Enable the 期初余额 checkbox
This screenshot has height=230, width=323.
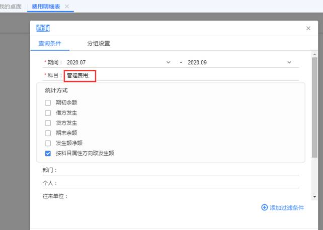coord(48,102)
